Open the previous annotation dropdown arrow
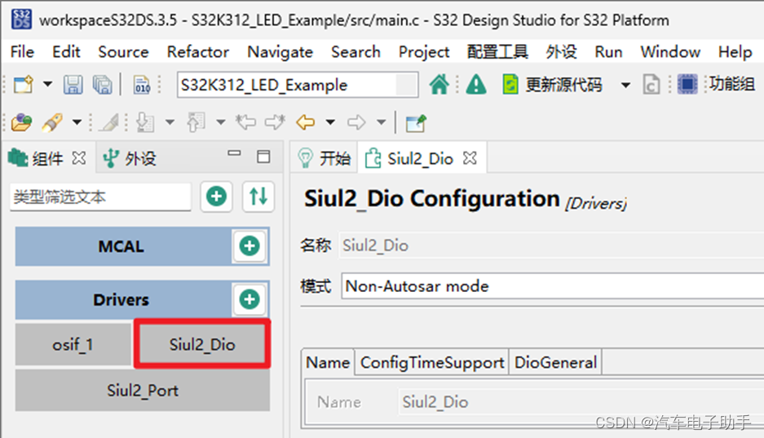Image resolution: width=764 pixels, height=438 pixels. tap(221, 122)
